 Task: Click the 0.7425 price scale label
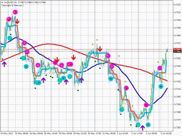[177, 82]
